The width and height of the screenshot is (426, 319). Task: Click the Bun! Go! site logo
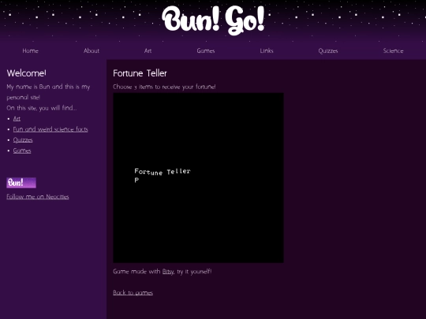213,20
